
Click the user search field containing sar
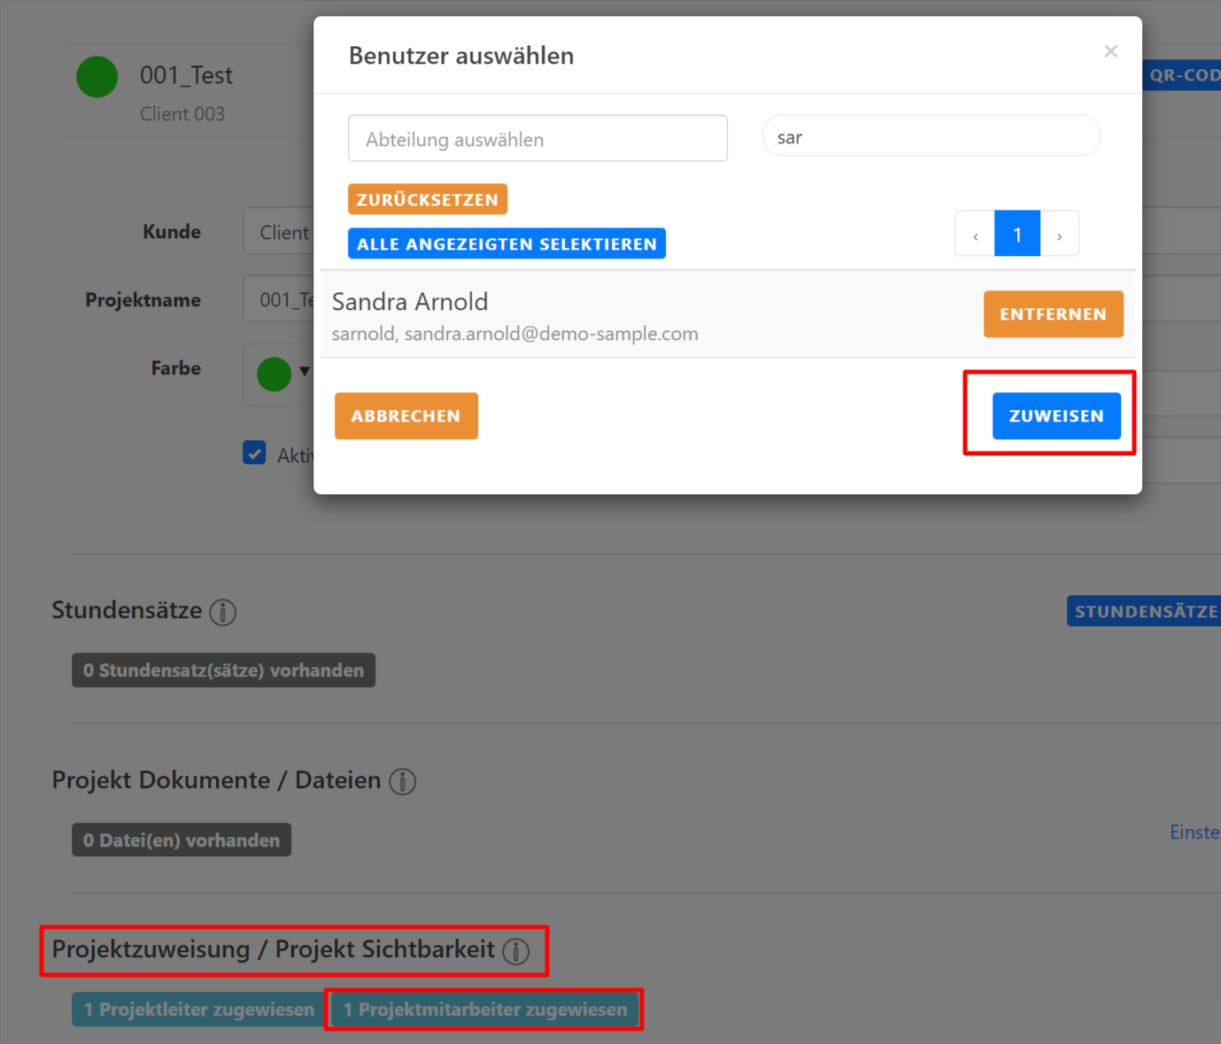[x=931, y=137]
